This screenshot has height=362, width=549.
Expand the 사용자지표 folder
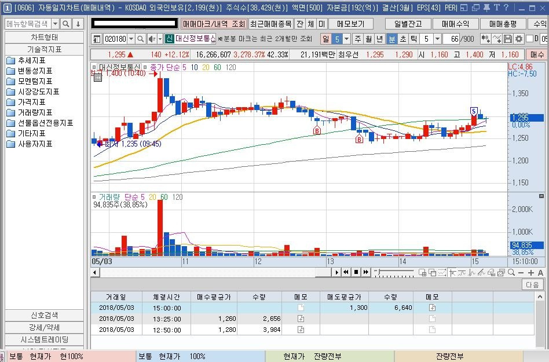point(30,144)
